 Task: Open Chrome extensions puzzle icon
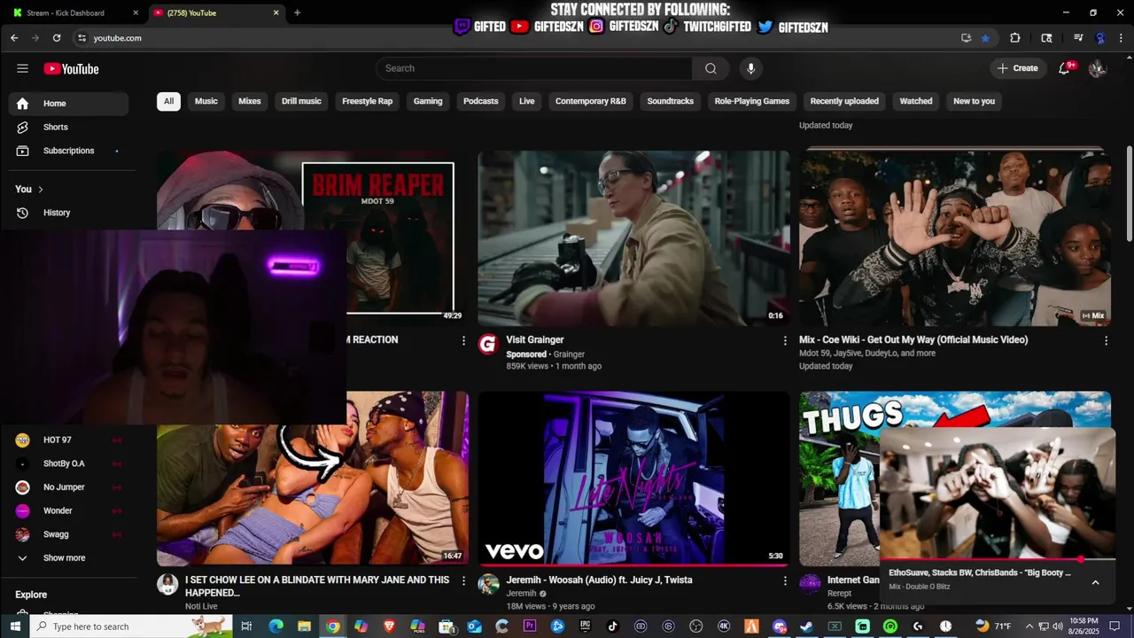1015,38
